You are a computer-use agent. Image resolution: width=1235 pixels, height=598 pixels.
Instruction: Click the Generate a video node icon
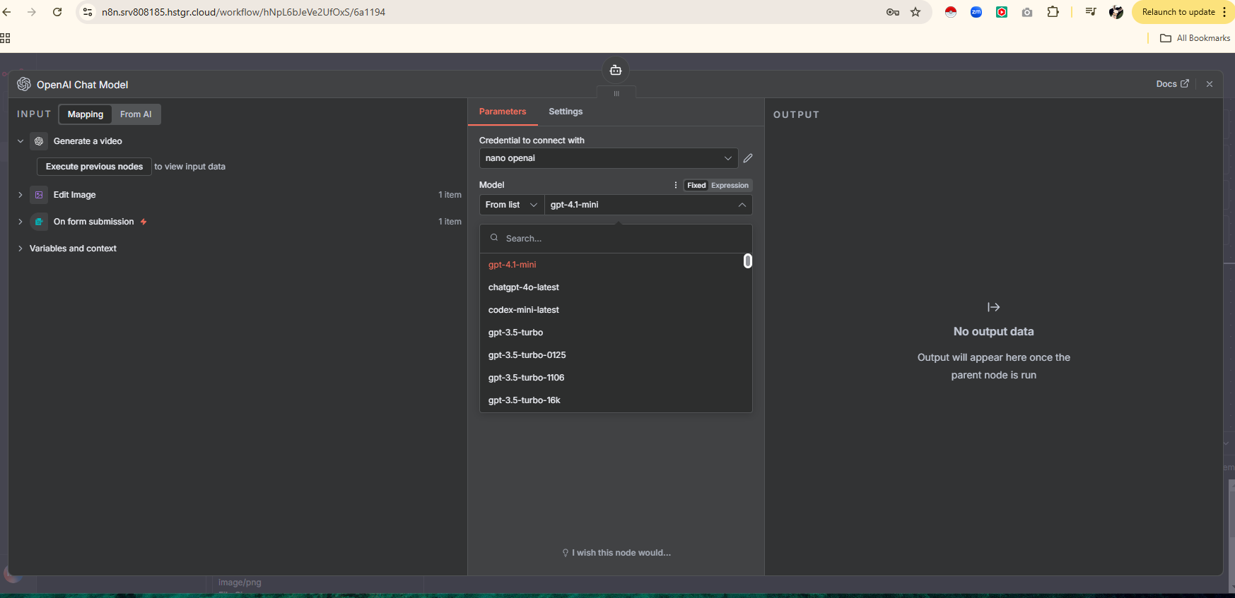pyautogui.click(x=39, y=141)
